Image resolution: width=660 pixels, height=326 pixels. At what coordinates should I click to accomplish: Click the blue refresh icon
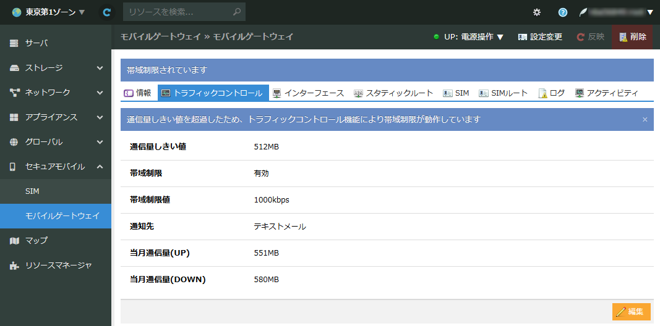click(x=108, y=12)
